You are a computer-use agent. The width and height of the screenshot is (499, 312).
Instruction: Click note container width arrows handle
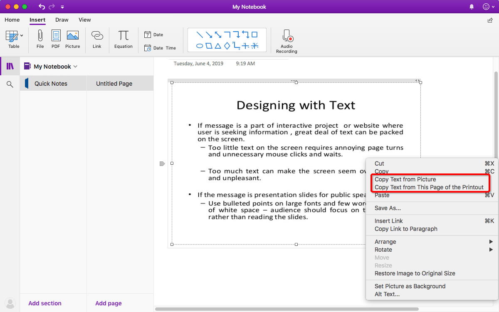pos(417,80)
